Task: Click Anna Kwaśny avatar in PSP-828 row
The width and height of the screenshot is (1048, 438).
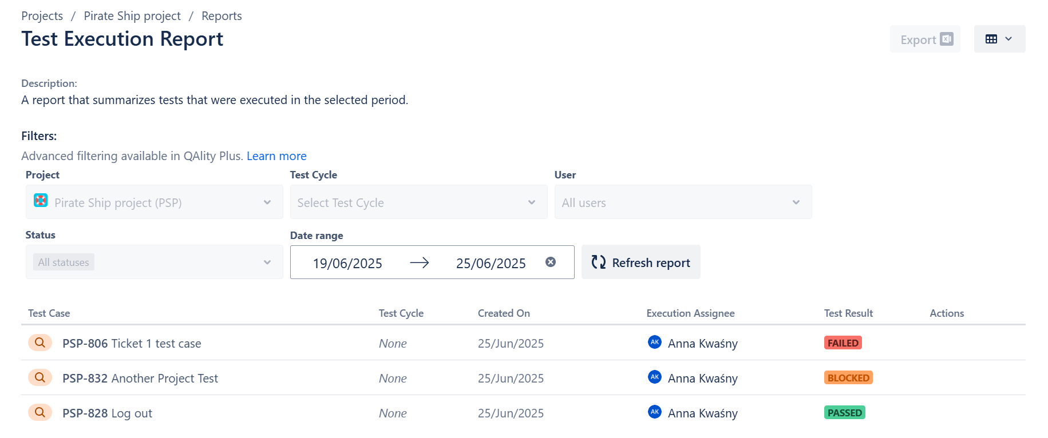Action: [x=655, y=412]
